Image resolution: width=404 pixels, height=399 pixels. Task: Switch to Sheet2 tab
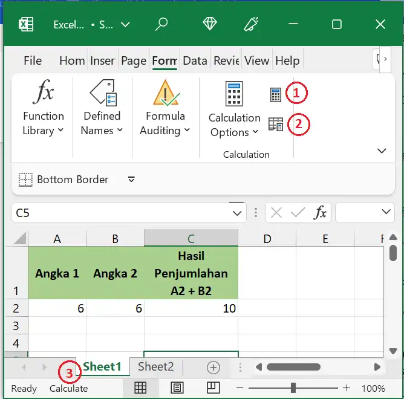tap(156, 366)
